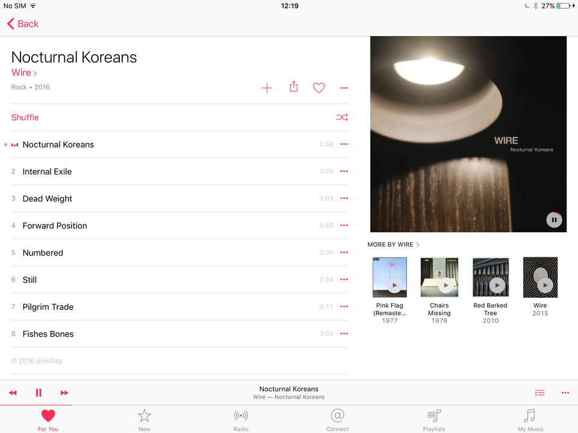Switch to the Playlists tab
Screen dimensions: 578x433
(434, 420)
